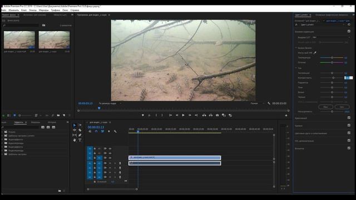Viewport: 356px width, 200px height.
Task: Click Add Marker in Program monitor
Action: [x=143, y=115]
